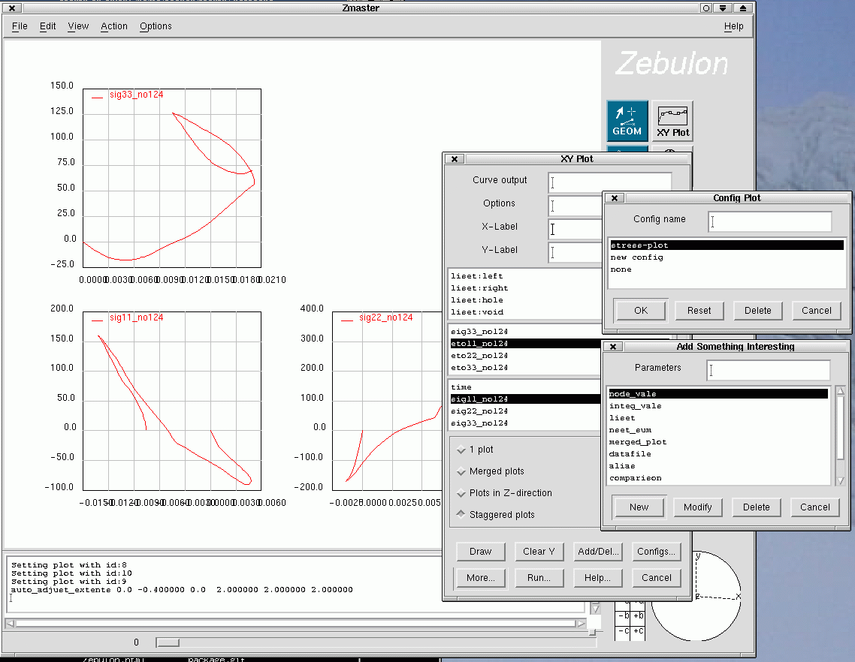Viewport: 855px width, 662px height.
Task: Select the '1 plot' radio option
Action: tap(461, 450)
